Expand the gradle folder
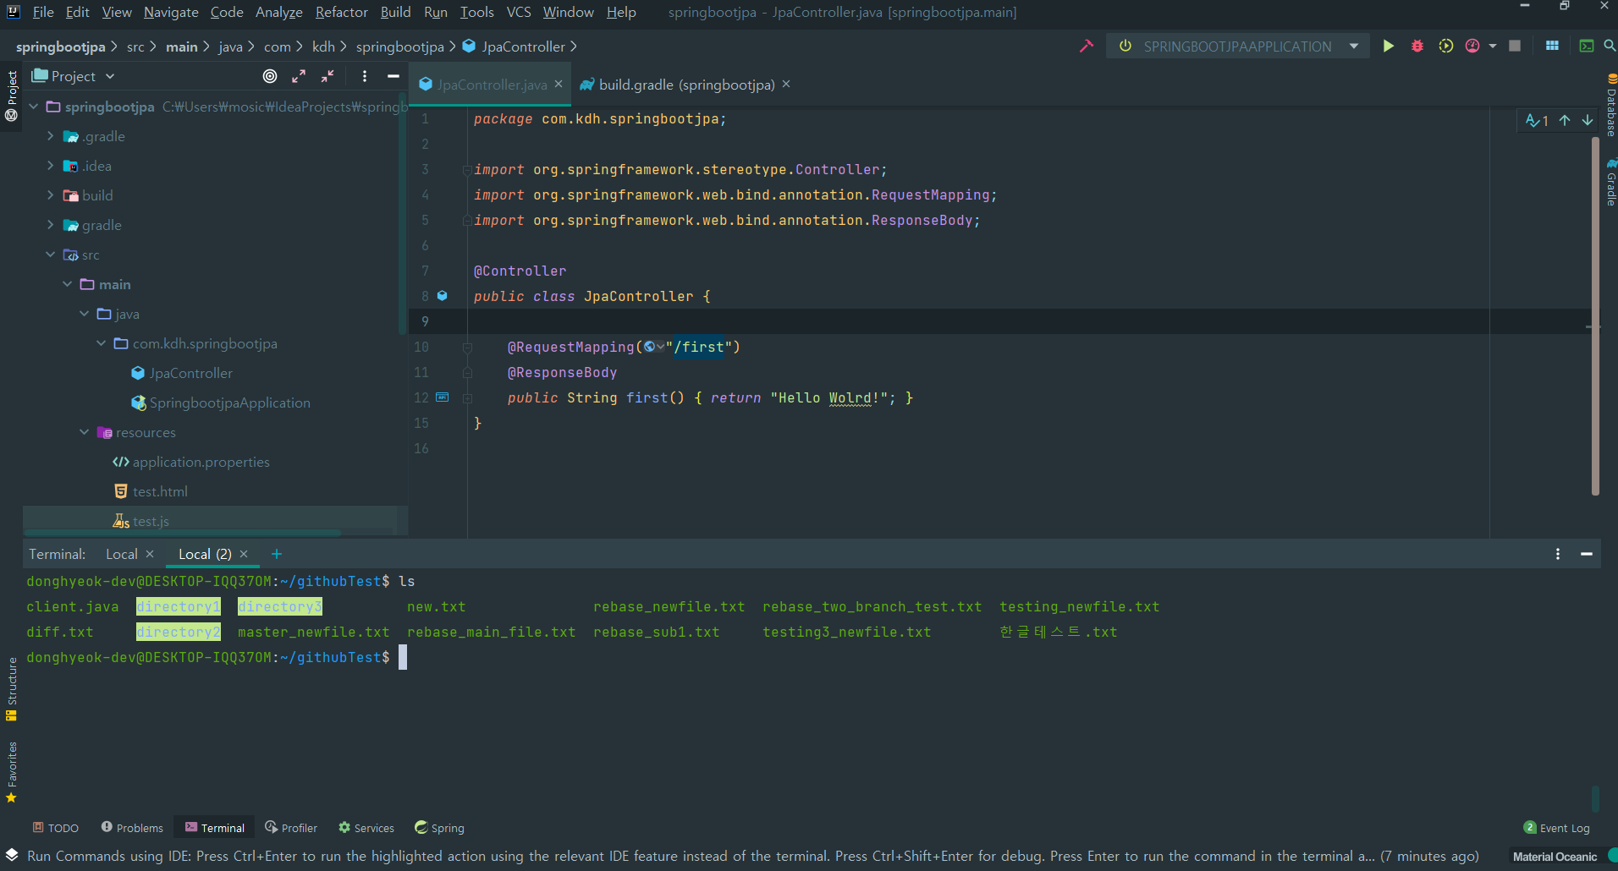The image size is (1618, 871). pos(51,225)
